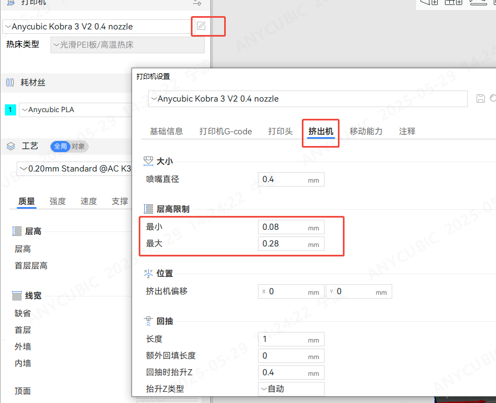496x403 pixels.
Task: Switch to the 基础信息 tab
Action: tap(166, 132)
